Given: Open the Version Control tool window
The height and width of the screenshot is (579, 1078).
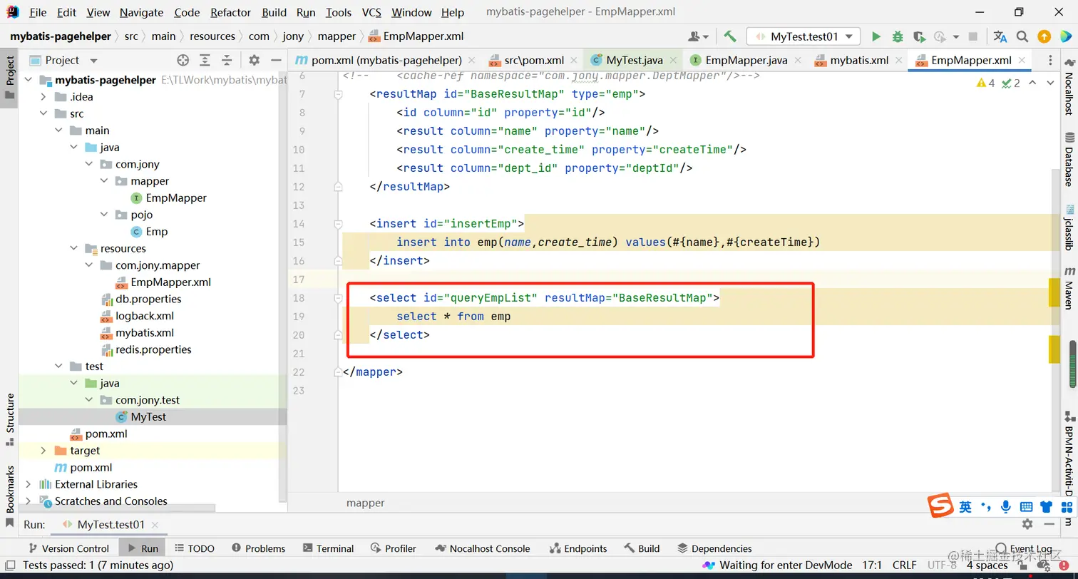Looking at the screenshot, I should 68,548.
